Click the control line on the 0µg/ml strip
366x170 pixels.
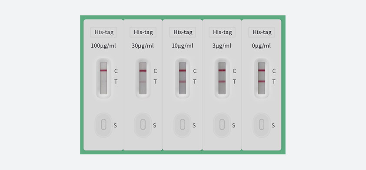(262, 70)
